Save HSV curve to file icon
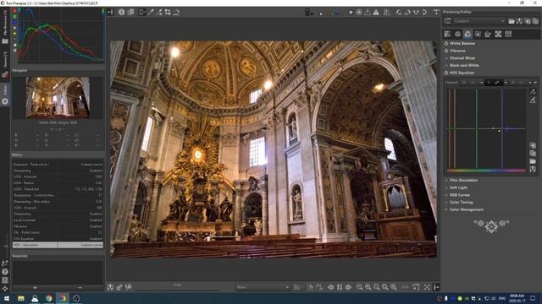 pos(533,169)
